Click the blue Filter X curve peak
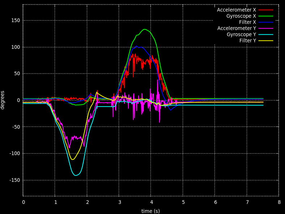285x214 pixels. [136, 46]
